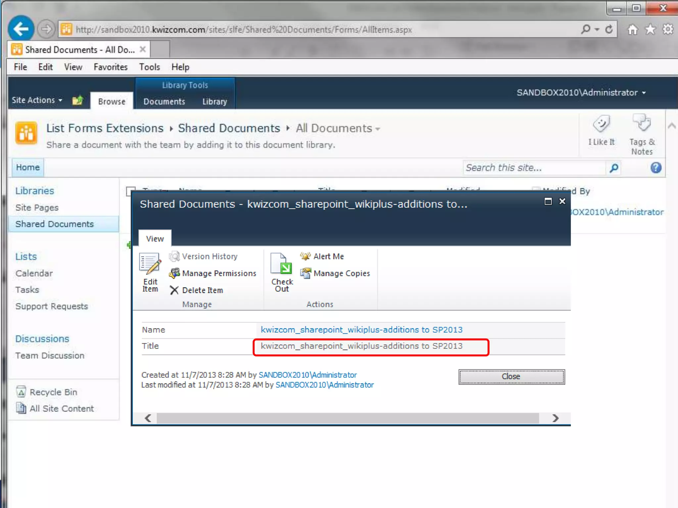Click the Libraries heading link

34,191
